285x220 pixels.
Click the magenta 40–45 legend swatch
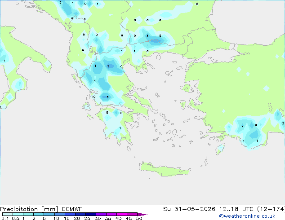122,214
